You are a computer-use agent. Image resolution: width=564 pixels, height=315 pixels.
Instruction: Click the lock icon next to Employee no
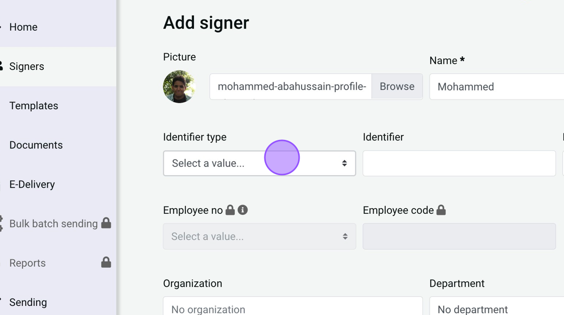(230, 210)
